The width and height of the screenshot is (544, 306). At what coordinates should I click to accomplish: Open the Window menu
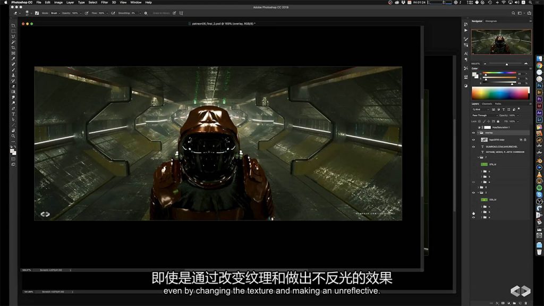[x=135, y=3]
